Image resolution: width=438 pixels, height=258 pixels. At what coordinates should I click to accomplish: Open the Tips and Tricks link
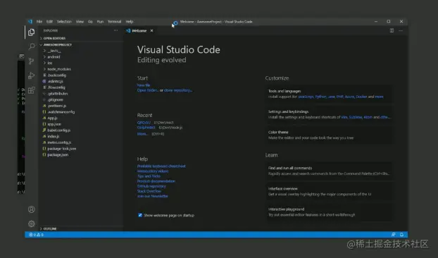(x=149, y=176)
